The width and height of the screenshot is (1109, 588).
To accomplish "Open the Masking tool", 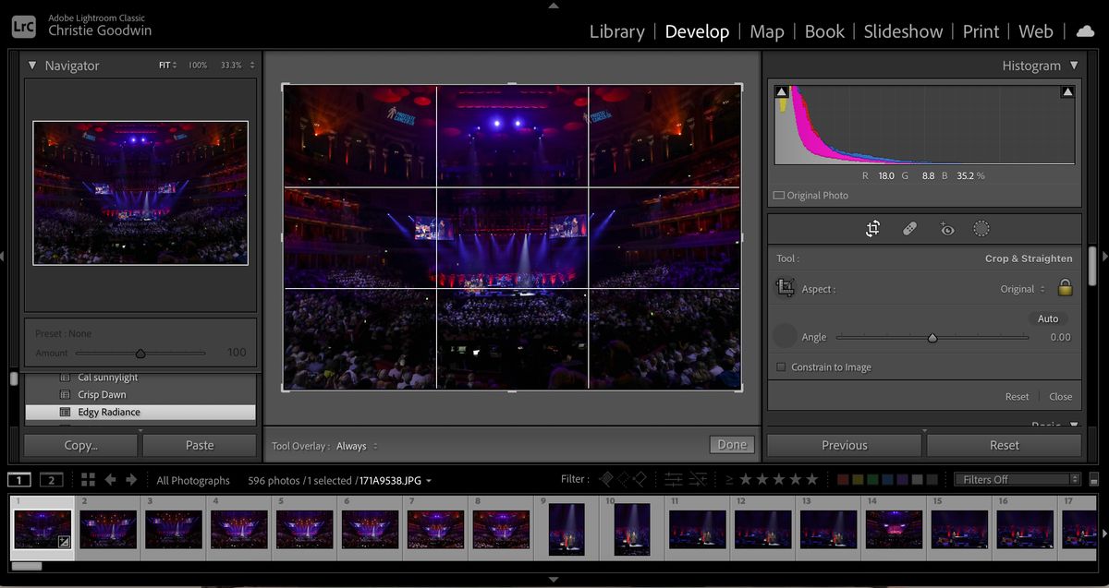I will tap(981, 228).
